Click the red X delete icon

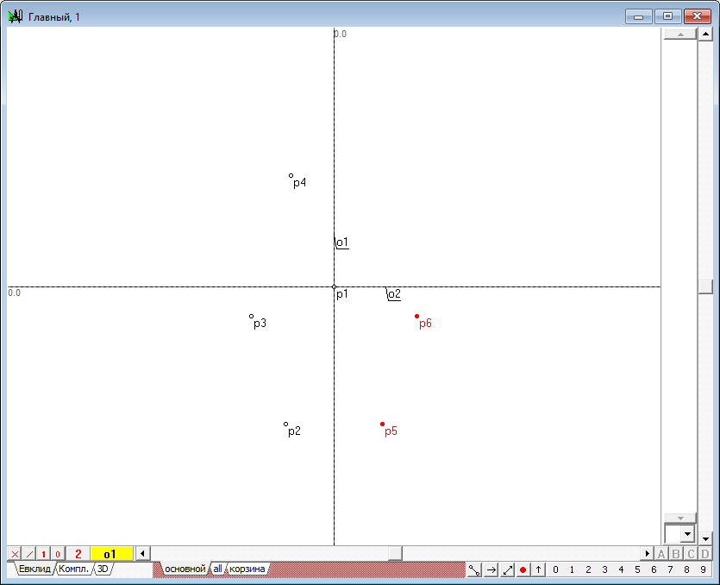(15, 554)
